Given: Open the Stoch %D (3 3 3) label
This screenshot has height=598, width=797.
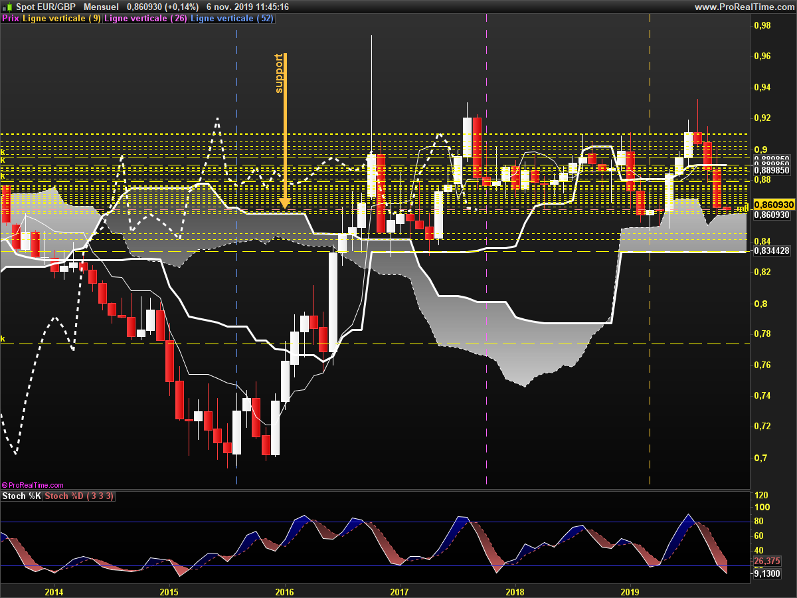Looking at the screenshot, I should pos(78,496).
